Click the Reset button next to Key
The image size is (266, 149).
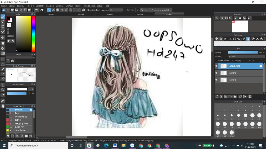pos(145,10)
